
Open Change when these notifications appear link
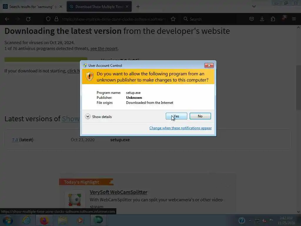click(x=180, y=128)
